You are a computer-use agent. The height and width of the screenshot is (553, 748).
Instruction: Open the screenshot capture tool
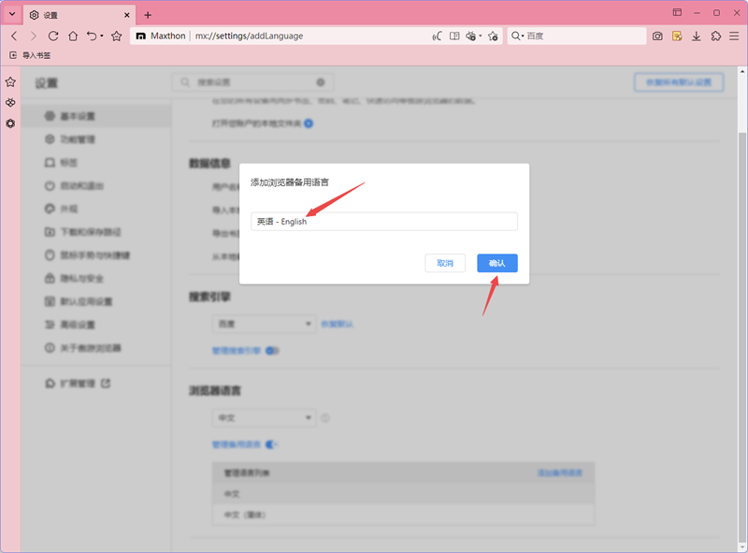point(656,36)
